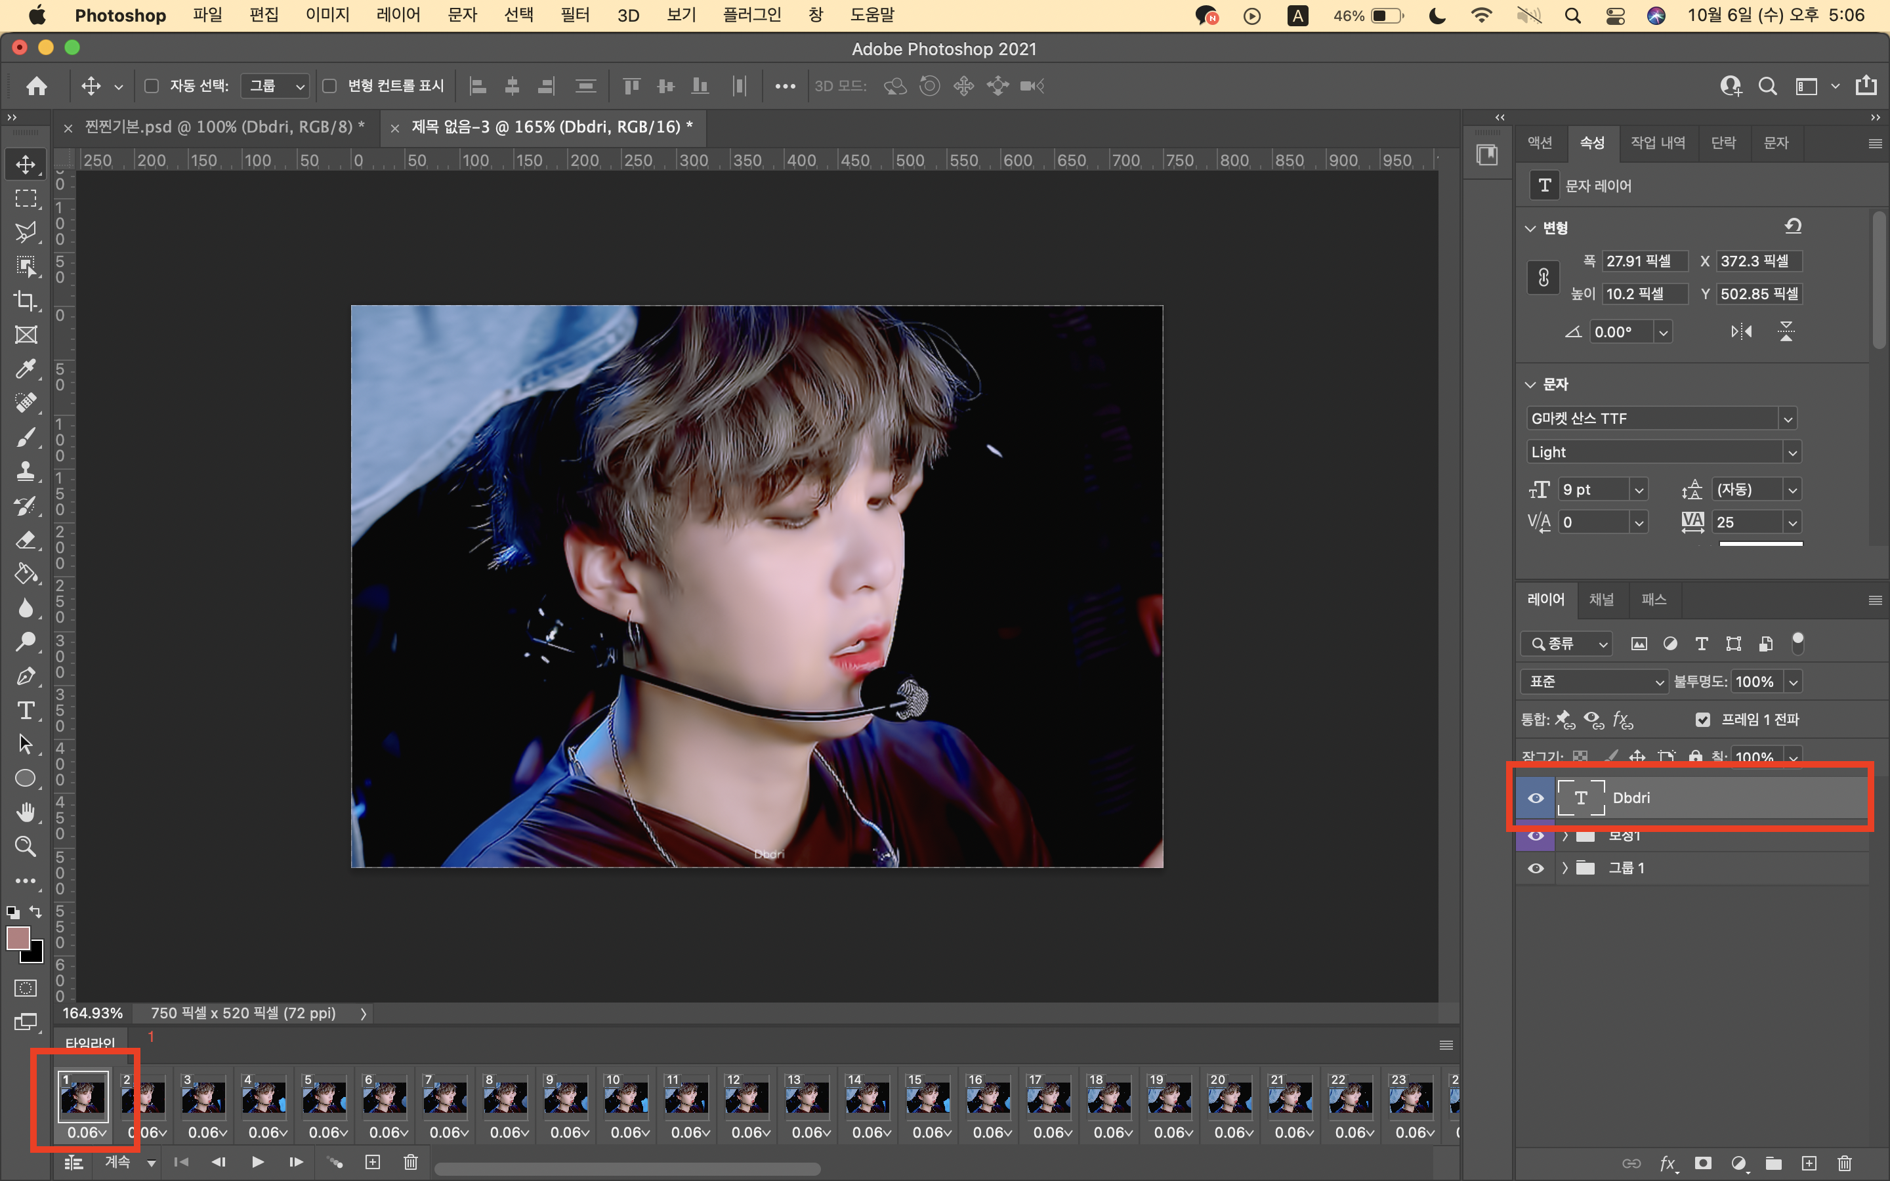Delete the selected animation frame
The height and width of the screenshot is (1181, 1890).
click(x=411, y=1162)
